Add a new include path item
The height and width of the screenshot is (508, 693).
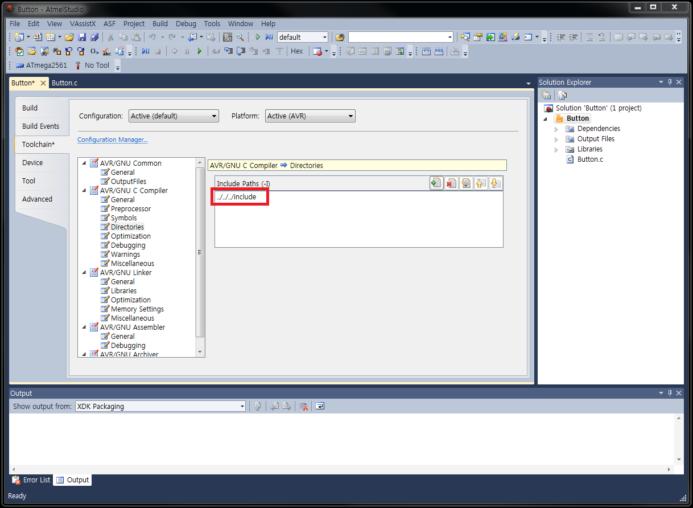point(436,183)
